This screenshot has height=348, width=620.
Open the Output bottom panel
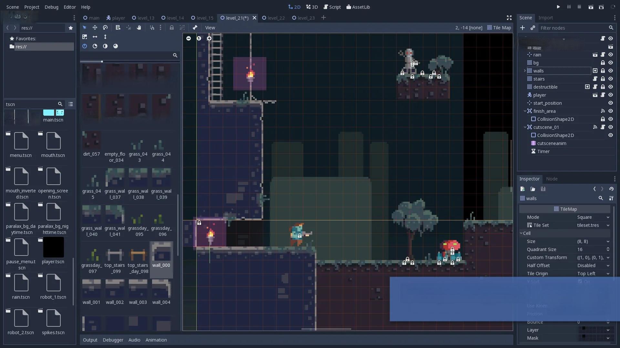point(90,340)
